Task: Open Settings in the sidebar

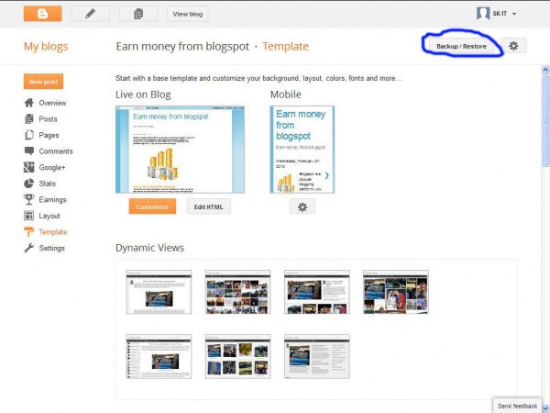Action: (x=52, y=249)
